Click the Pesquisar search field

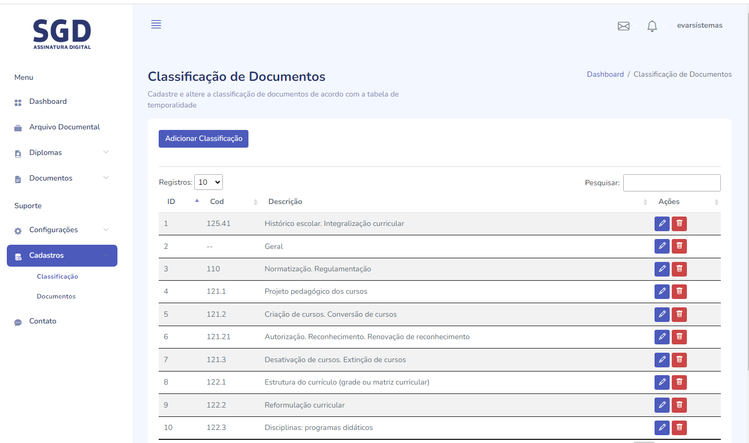(671, 183)
